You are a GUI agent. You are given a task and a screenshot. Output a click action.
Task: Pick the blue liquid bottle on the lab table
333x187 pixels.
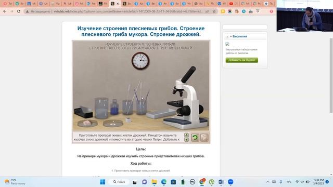(x=114, y=108)
